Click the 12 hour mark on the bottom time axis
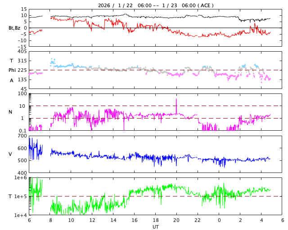Image resolution: width=288 pixels, height=230 pixels. [x=92, y=221]
